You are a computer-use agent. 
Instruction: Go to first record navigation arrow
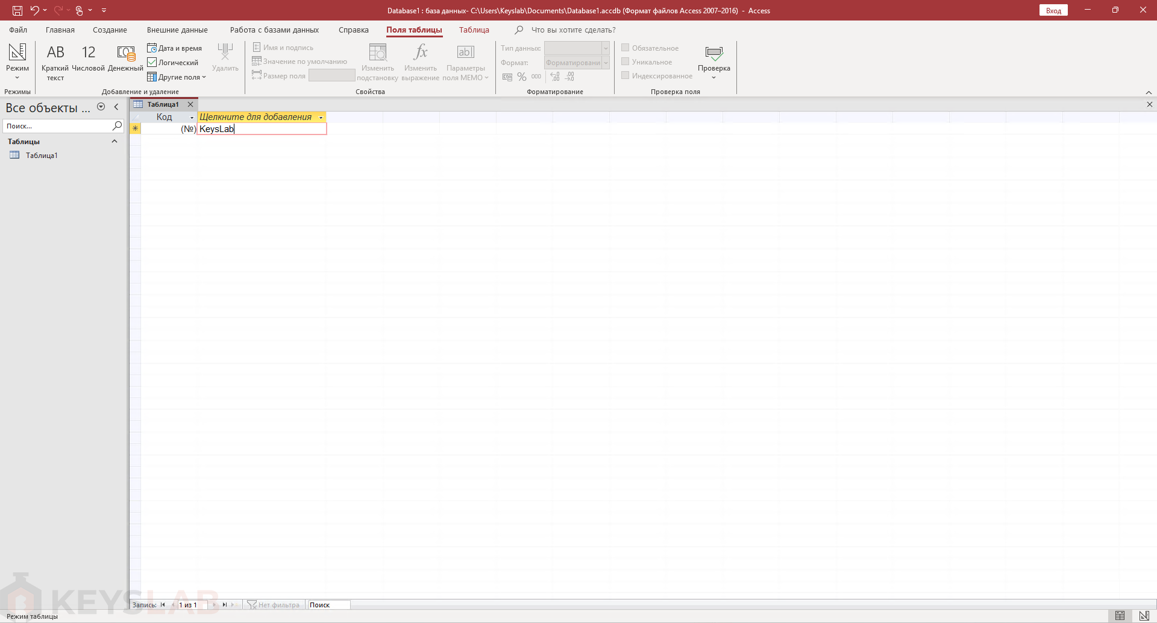point(163,605)
